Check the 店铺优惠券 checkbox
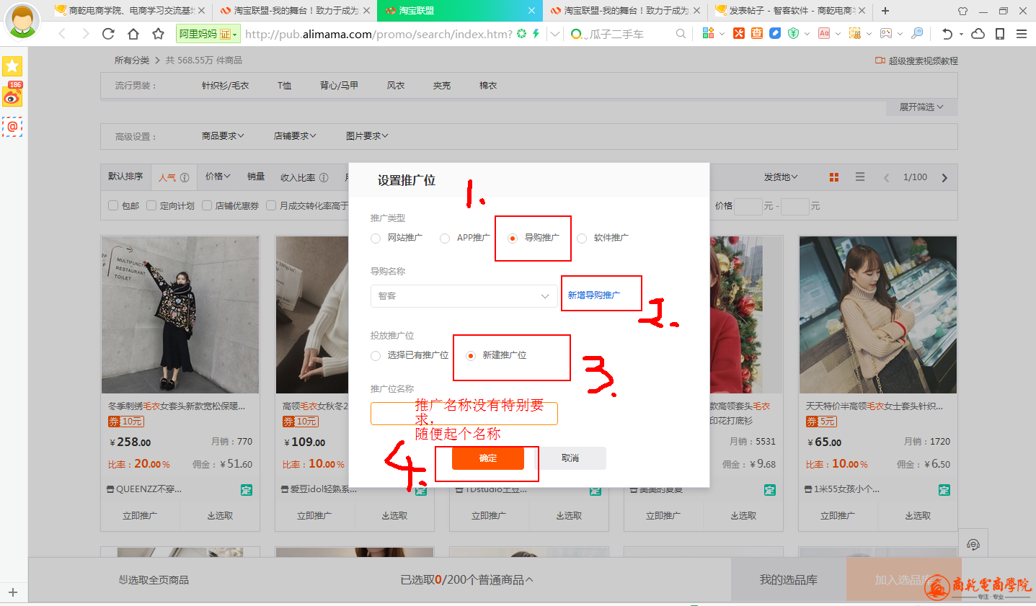The image size is (1036, 606). tap(207, 205)
